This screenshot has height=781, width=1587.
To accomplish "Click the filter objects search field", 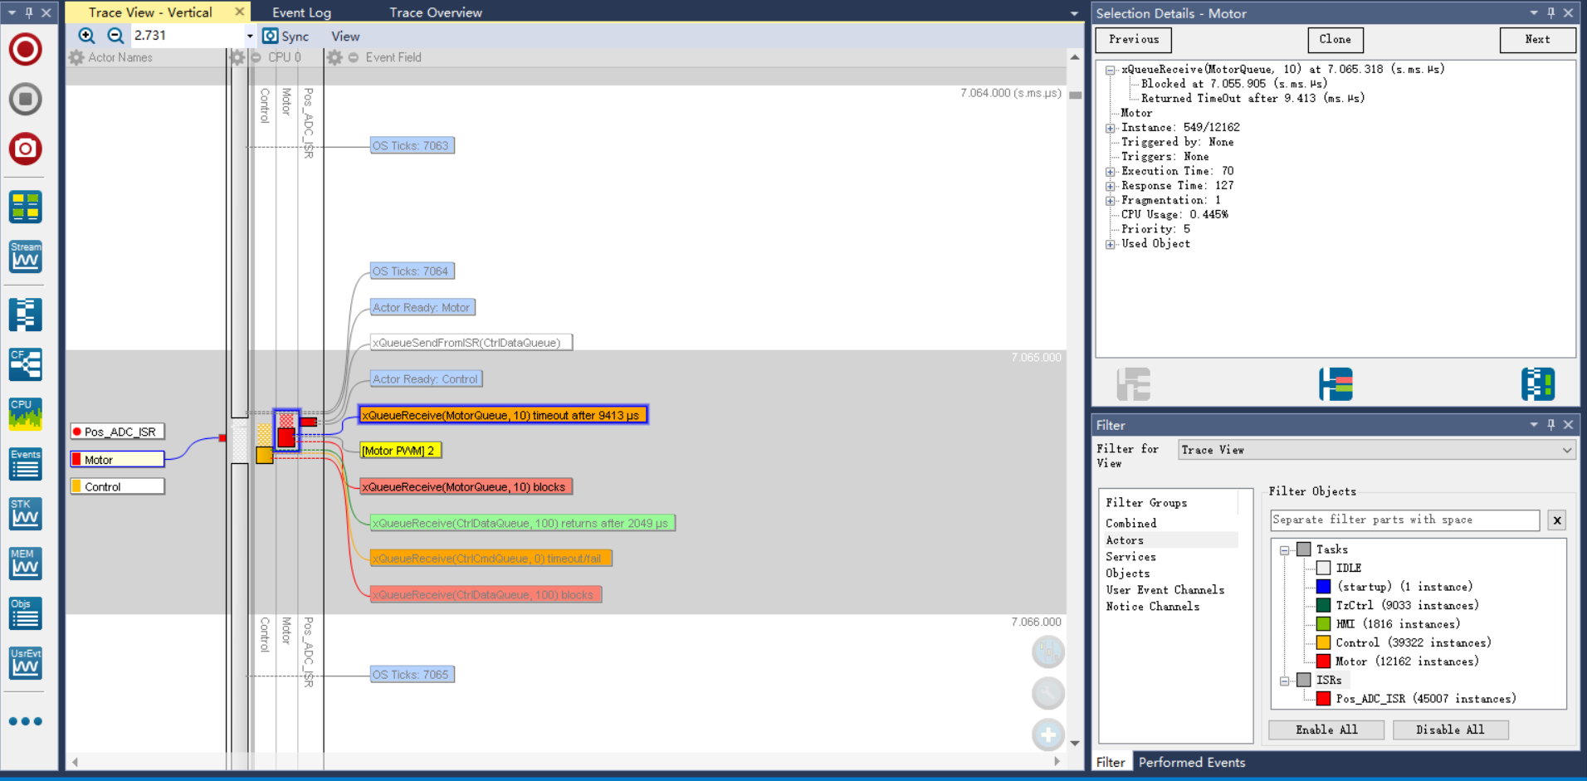I will point(1404,520).
